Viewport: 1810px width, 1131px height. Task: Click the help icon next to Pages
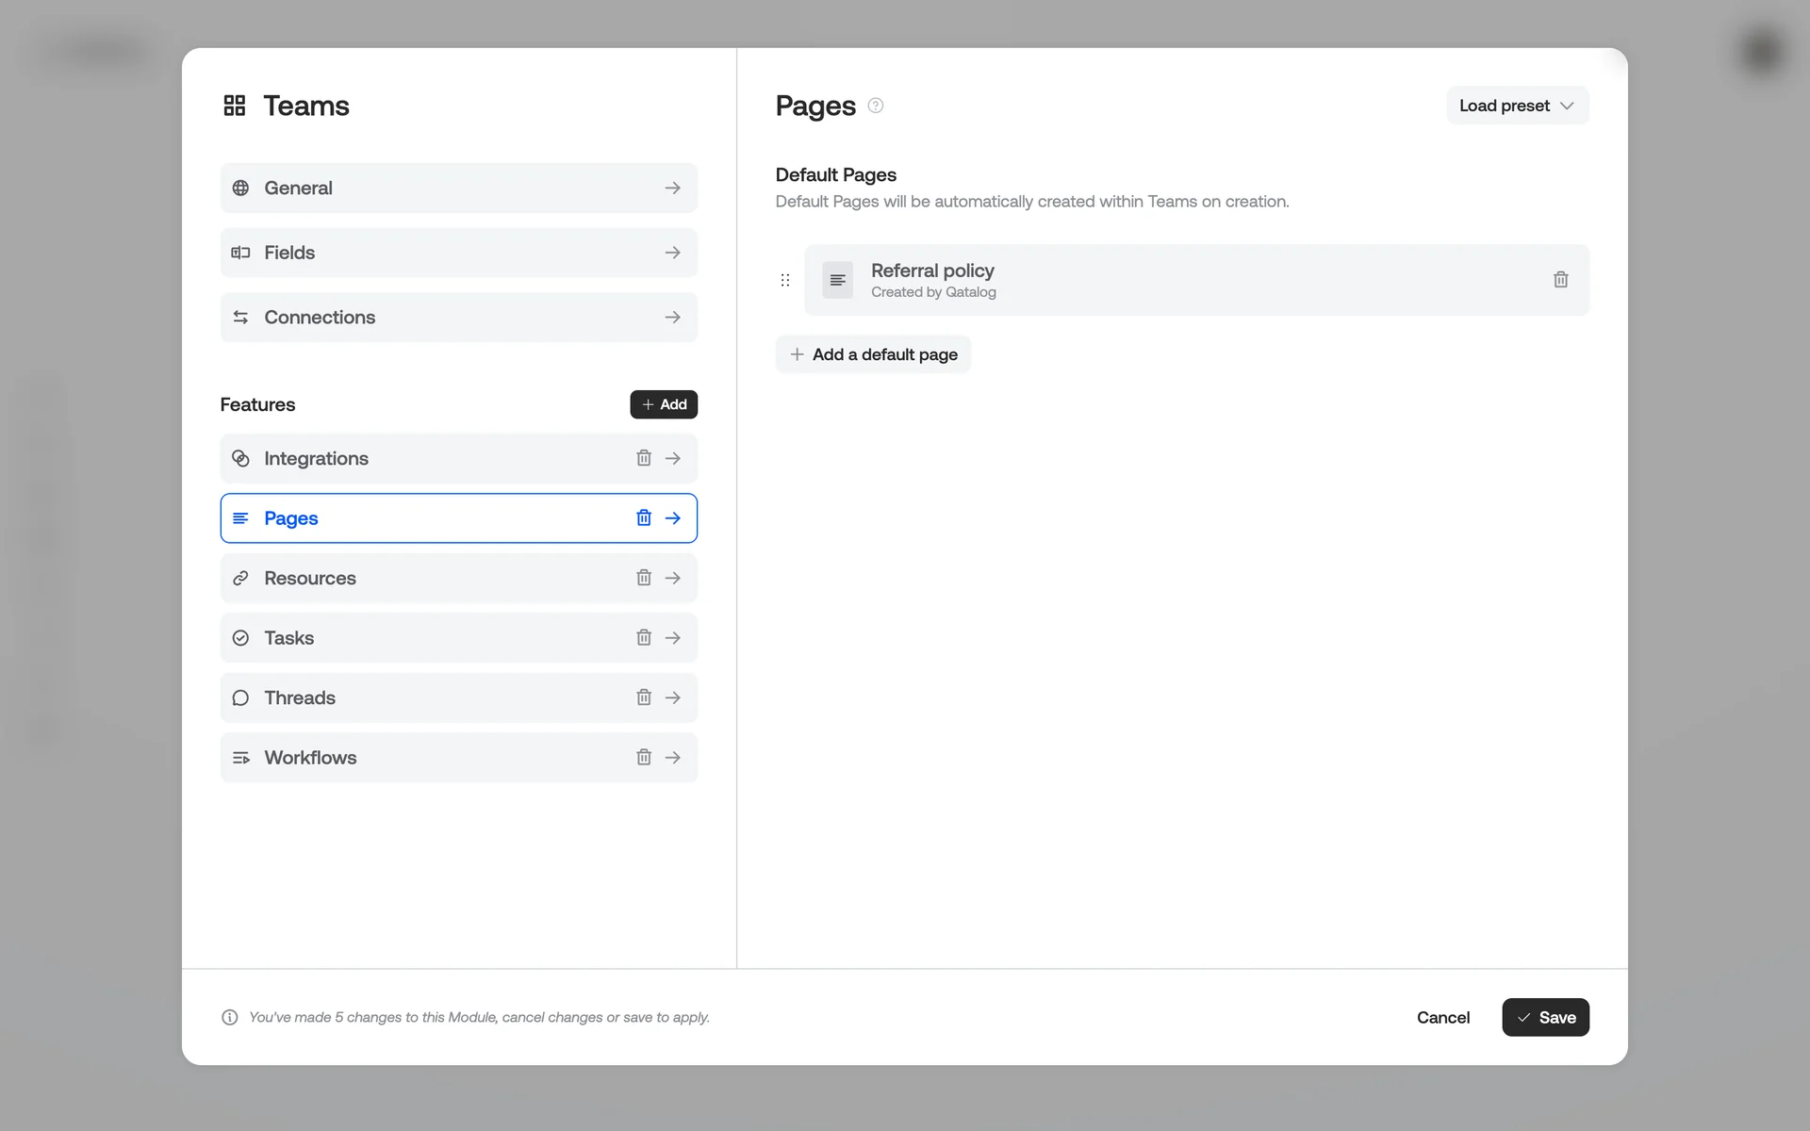[876, 106]
